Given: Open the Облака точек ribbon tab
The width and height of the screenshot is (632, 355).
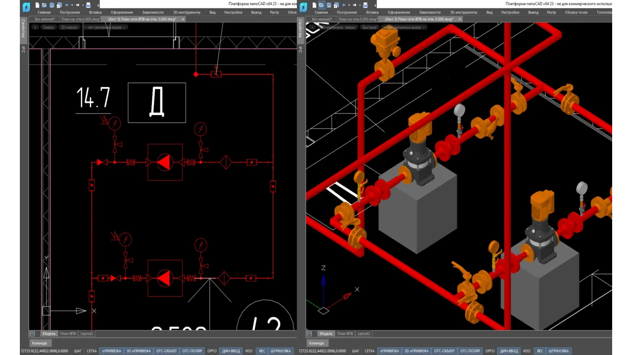Looking at the screenshot, I should [576, 13].
